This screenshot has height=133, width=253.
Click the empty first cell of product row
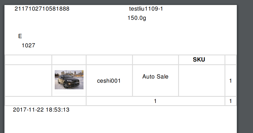point(28,81)
